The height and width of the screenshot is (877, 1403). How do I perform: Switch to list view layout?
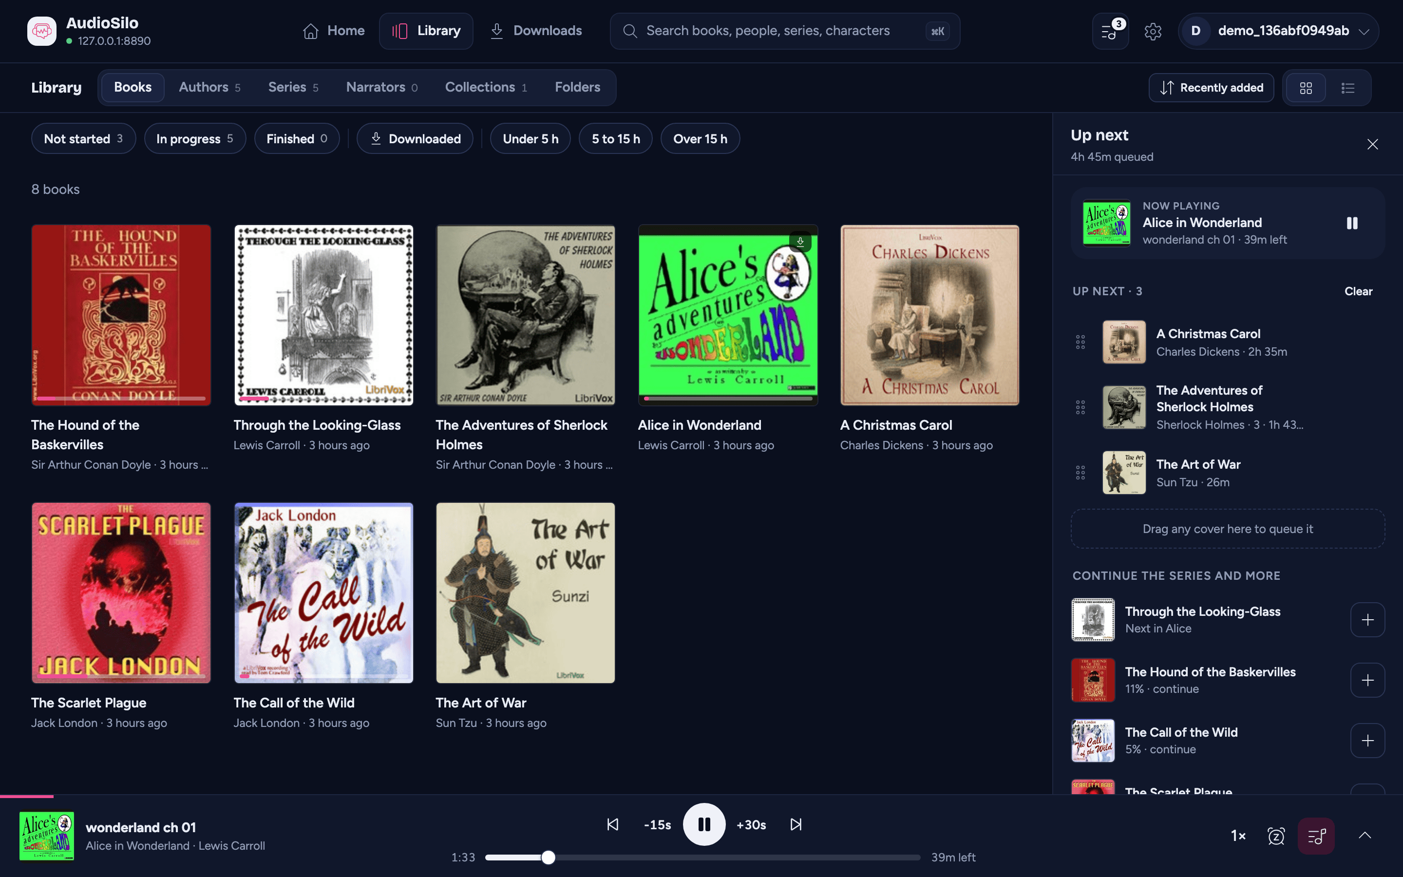pyautogui.click(x=1348, y=88)
